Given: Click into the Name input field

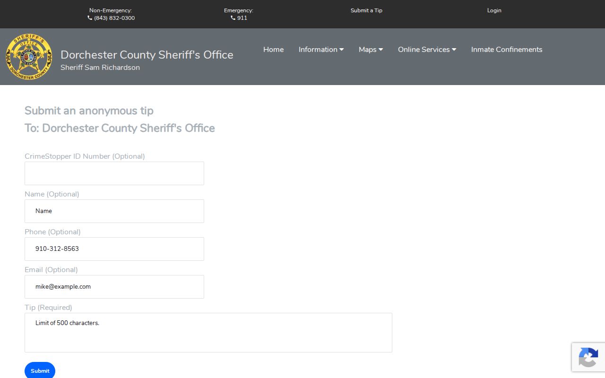Looking at the screenshot, I should (114, 211).
